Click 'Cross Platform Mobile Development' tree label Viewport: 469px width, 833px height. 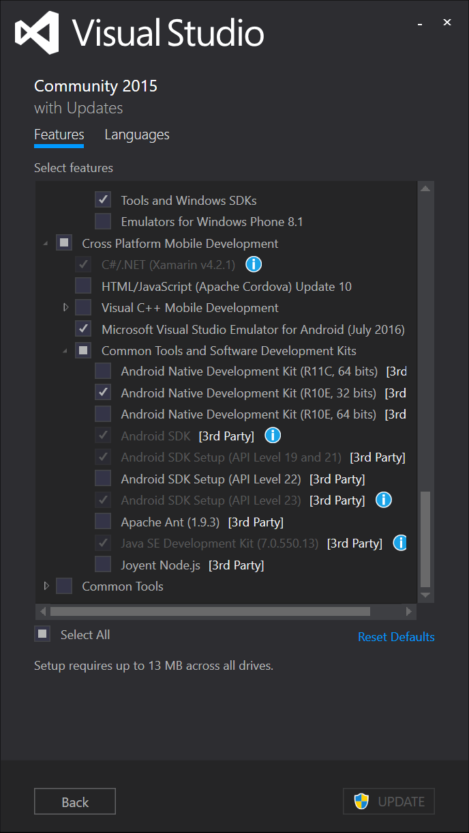click(180, 244)
